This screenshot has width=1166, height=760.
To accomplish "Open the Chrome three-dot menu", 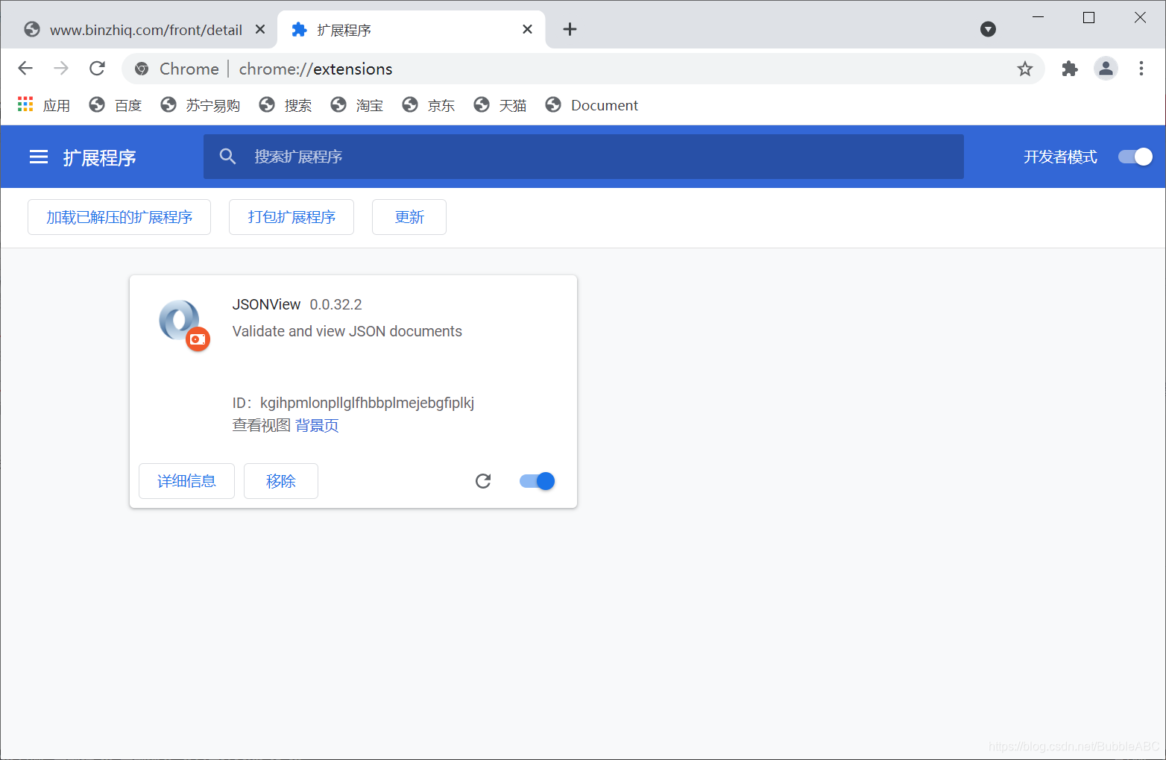I will click(x=1141, y=69).
